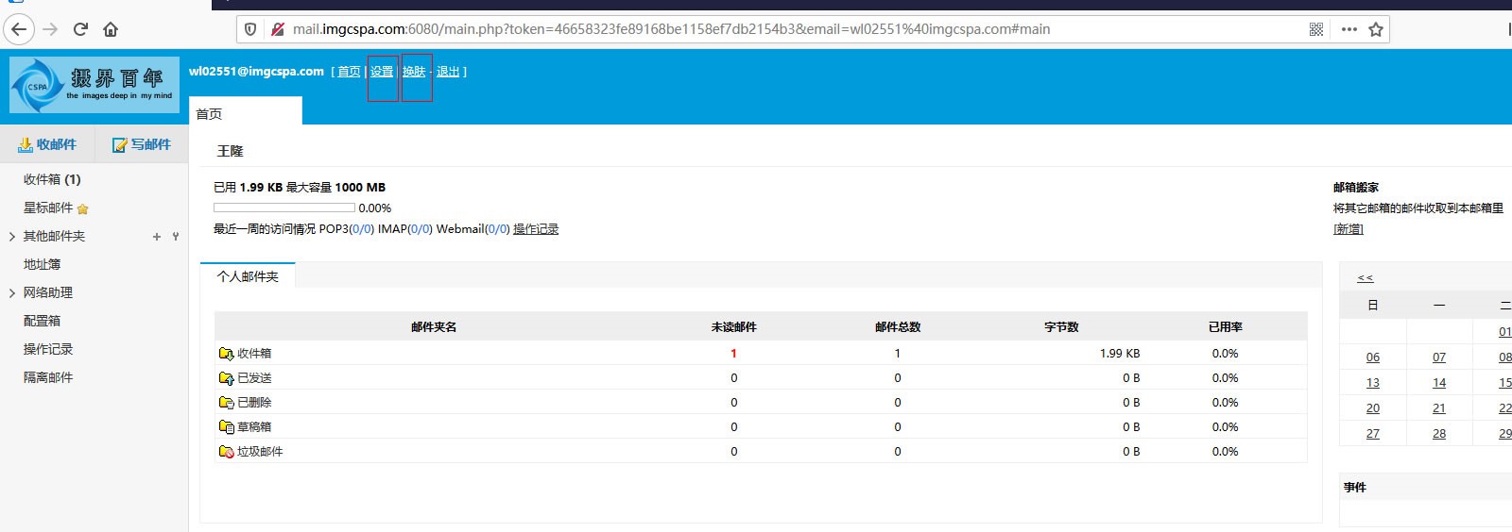Open page actions three-dot menu

1349,29
